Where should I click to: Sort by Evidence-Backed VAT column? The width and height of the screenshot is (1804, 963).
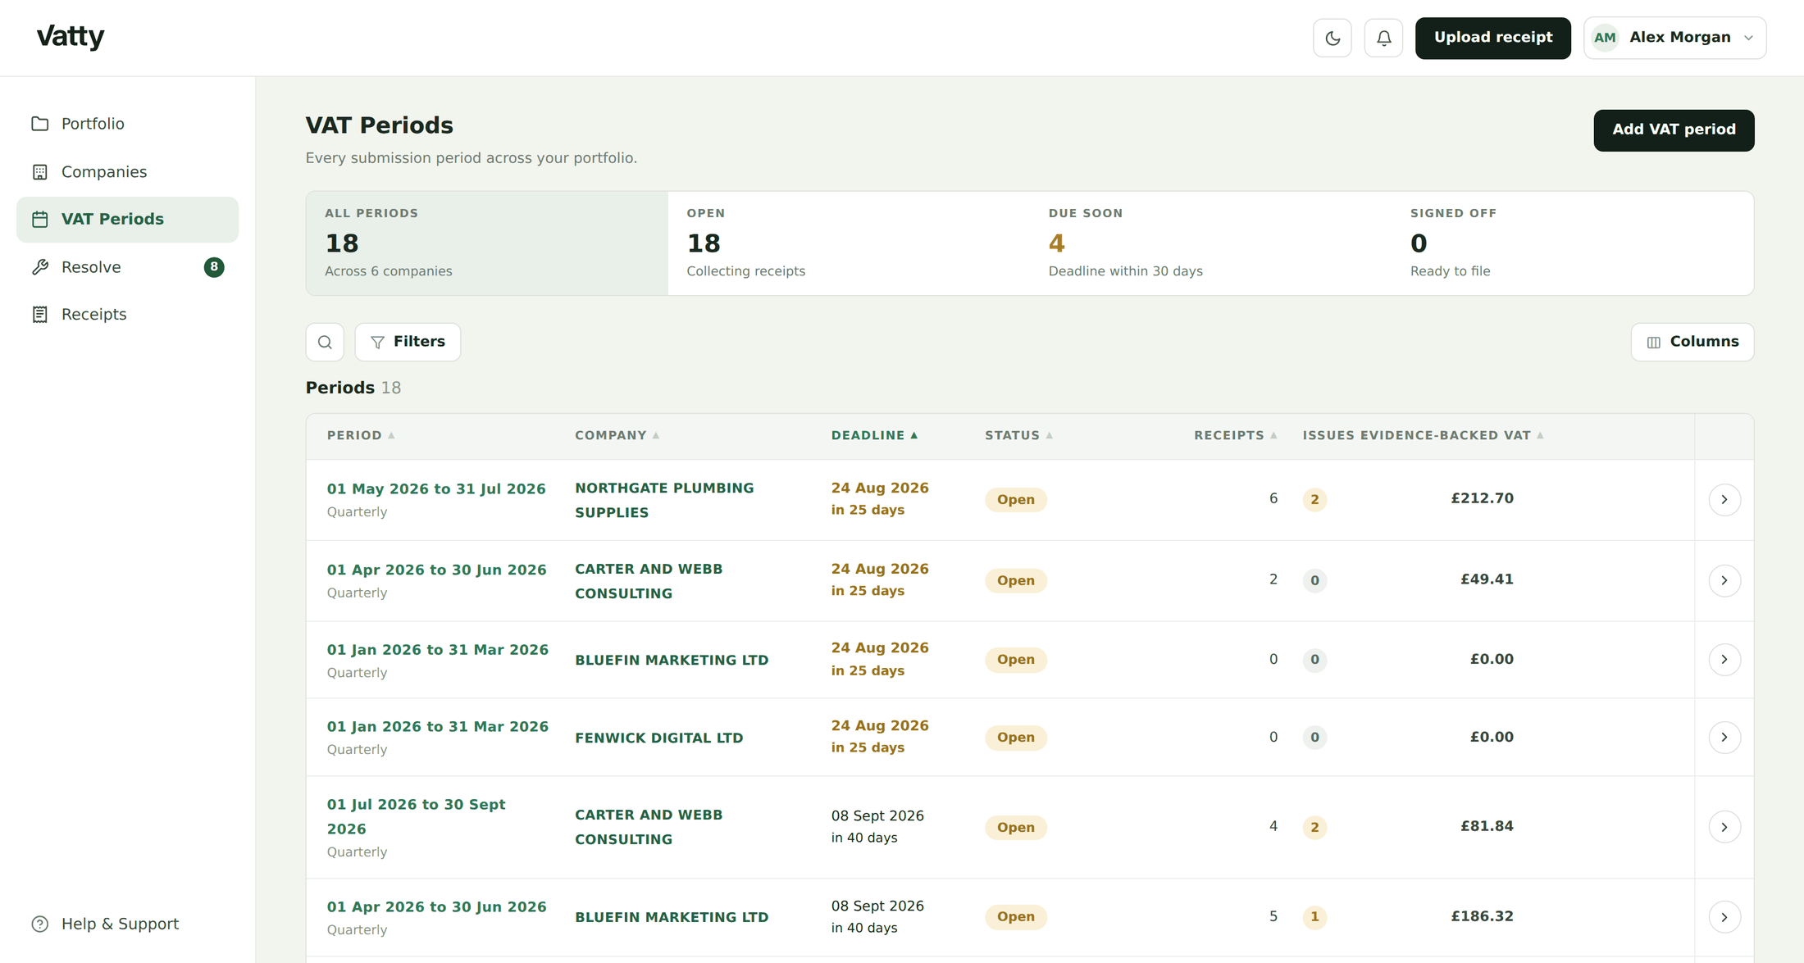pyautogui.click(x=1451, y=436)
